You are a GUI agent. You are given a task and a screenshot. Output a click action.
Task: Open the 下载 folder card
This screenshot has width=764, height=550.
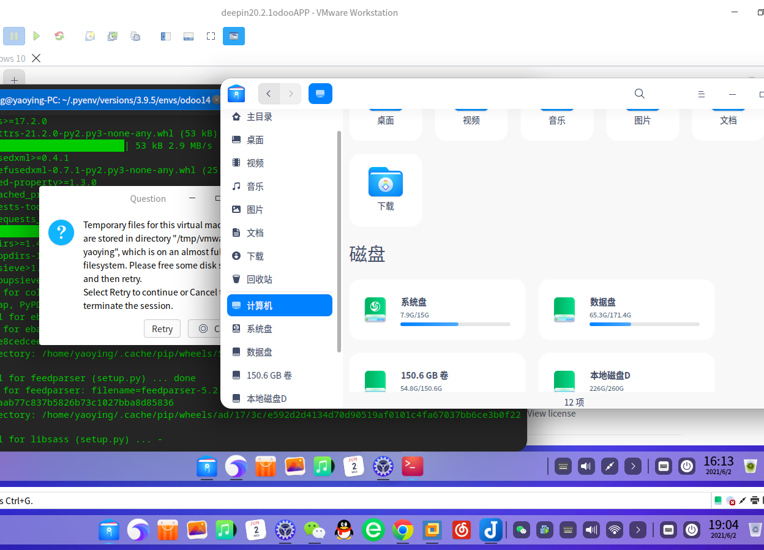[386, 190]
